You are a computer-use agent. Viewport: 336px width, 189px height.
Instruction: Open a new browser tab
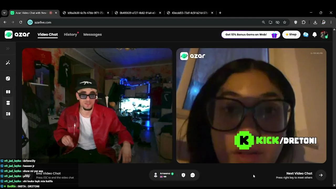220,13
